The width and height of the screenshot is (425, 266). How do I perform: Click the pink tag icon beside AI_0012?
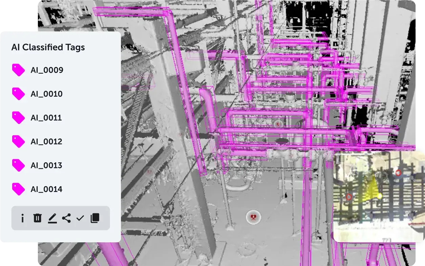point(18,142)
